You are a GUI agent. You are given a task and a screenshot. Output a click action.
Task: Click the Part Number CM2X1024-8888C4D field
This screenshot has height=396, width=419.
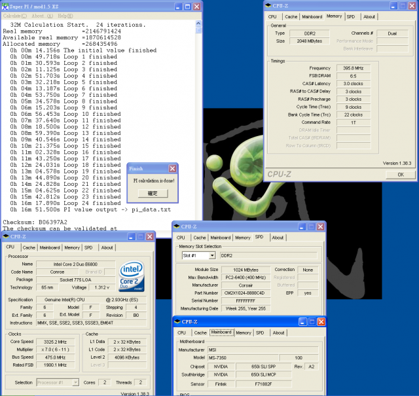click(x=246, y=293)
